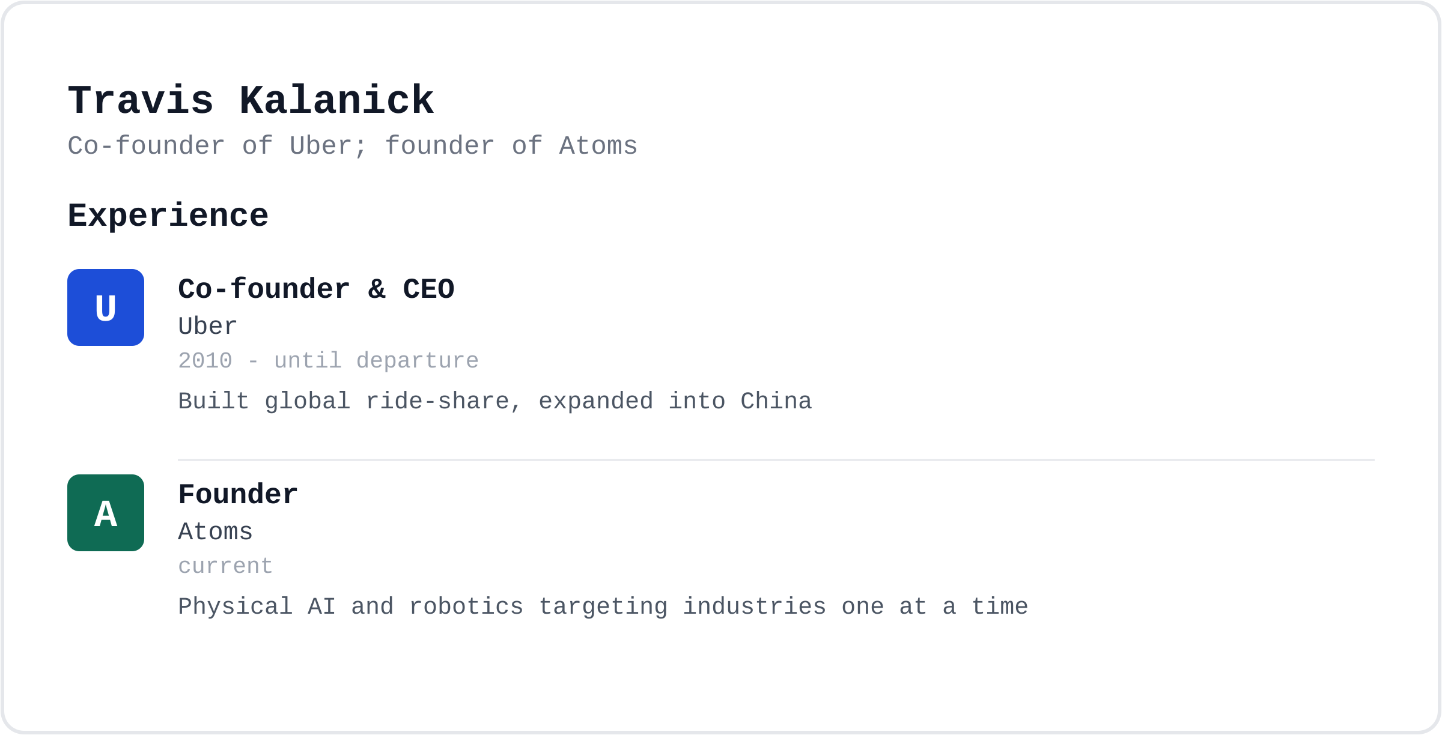1442x735 pixels.
Task: Click the headline 'Co-founder of Uber; founder of Atoms'
Action: [x=353, y=146]
